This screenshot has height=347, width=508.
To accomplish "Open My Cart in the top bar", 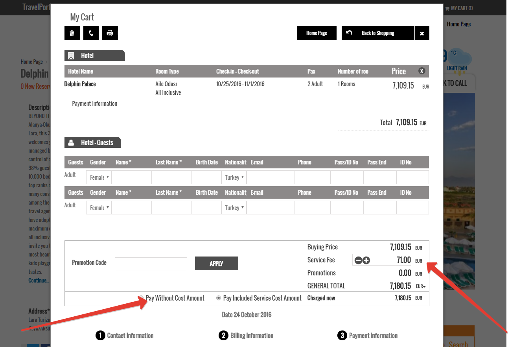I will click(x=459, y=8).
